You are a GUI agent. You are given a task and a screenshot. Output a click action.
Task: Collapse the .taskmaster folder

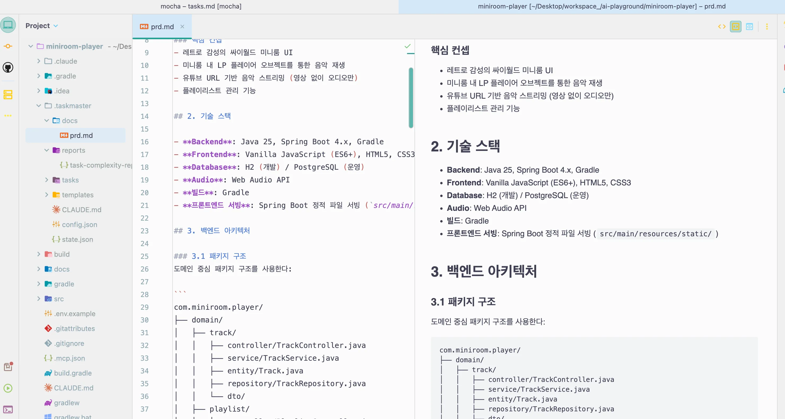tap(38, 106)
